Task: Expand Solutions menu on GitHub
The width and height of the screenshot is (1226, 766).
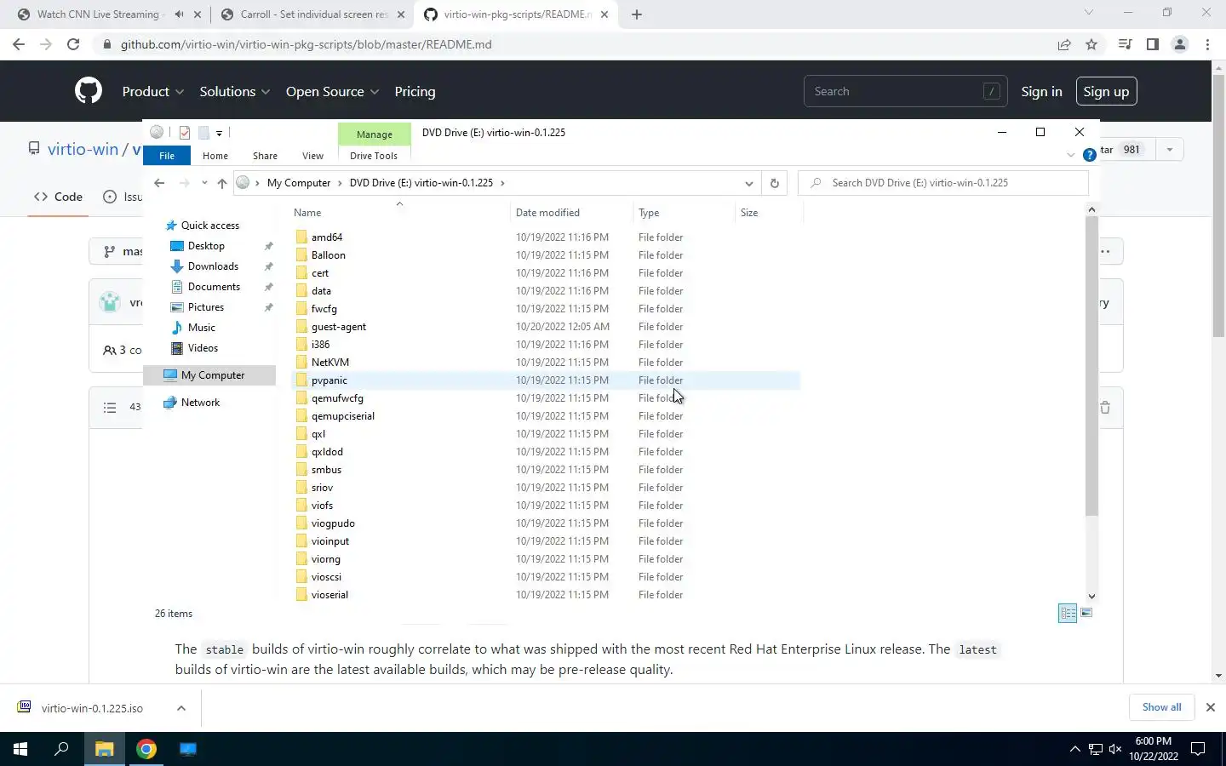Action: pos(235,91)
